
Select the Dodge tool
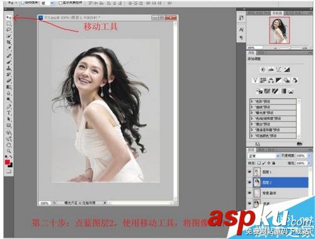pos(9,100)
